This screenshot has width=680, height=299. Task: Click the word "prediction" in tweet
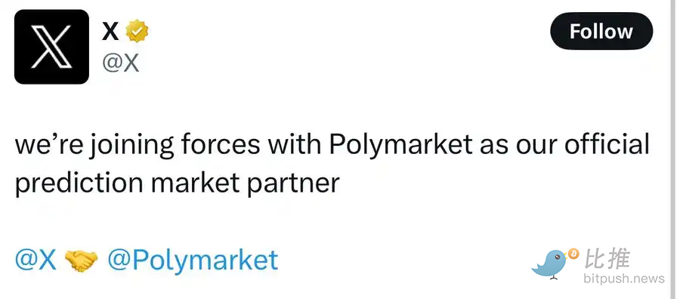[x=79, y=183]
